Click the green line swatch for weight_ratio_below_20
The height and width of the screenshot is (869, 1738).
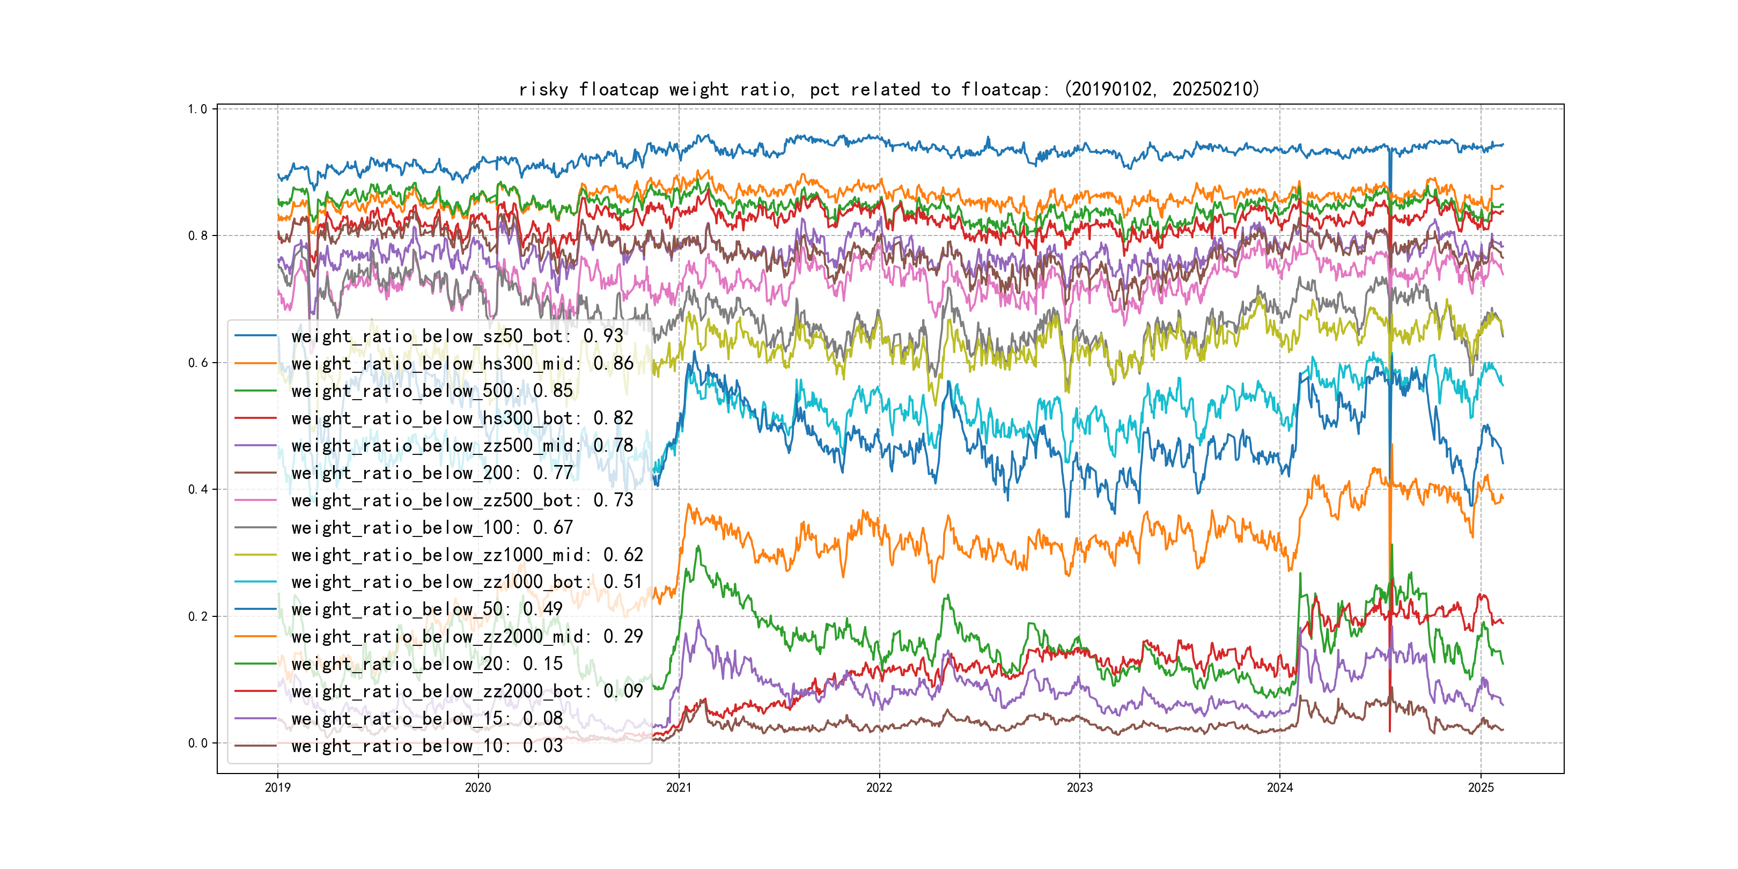point(255,664)
